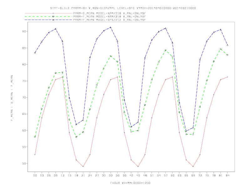Click the blue dashed legend line sample
The image size is (248, 191).
pyautogui.click(x=49, y=20)
